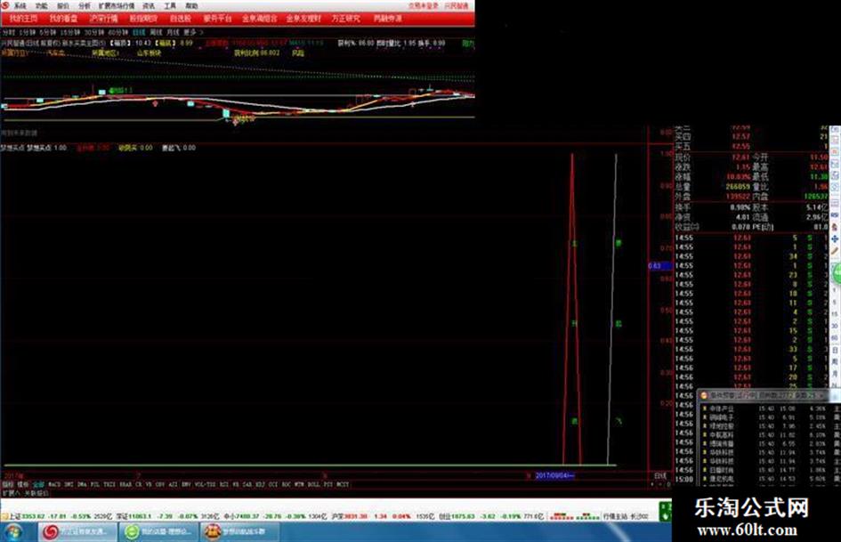The width and height of the screenshot is (841, 542).
Task: Click the 现价 12.61 quote value
Action: click(740, 158)
